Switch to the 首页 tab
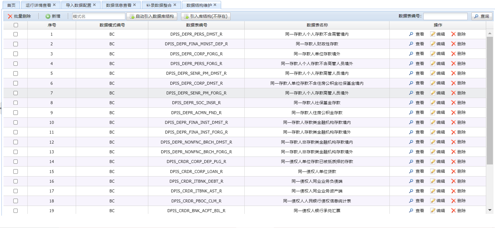Viewport: 495px width, 228px height. tap(11, 5)
